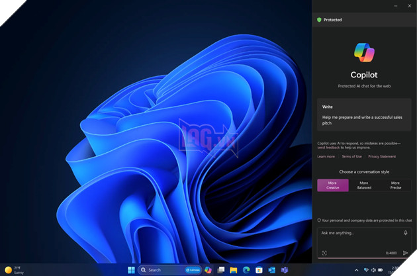Select More Creative conversation style
The height and width of the screenshot is (276, 417).
(x=333, y=185)
